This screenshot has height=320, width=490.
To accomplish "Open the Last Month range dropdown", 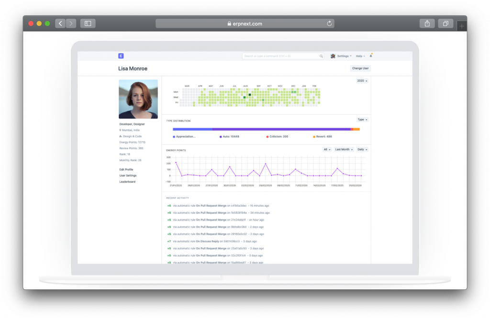I will tap(344, 149).
